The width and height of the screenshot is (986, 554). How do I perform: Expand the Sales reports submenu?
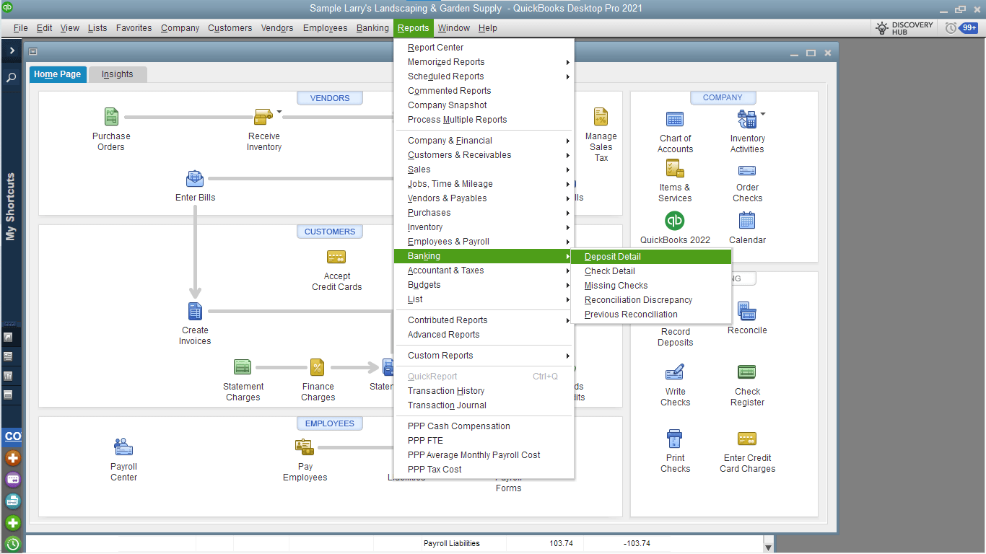[420, 169]
